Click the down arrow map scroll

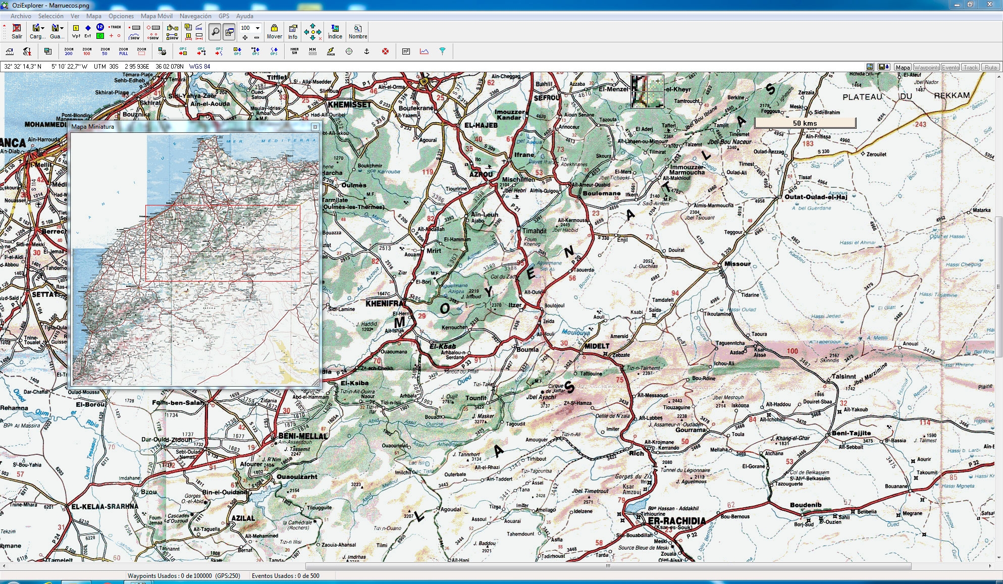[x=312, y=38]
